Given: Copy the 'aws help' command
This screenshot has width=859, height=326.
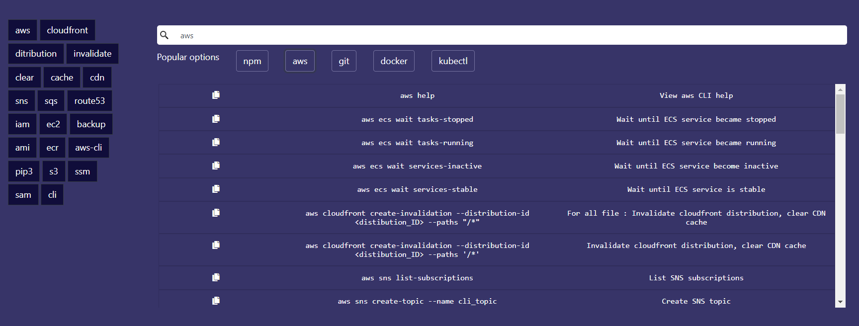Looking at the screenshot, I should [216, 95].
